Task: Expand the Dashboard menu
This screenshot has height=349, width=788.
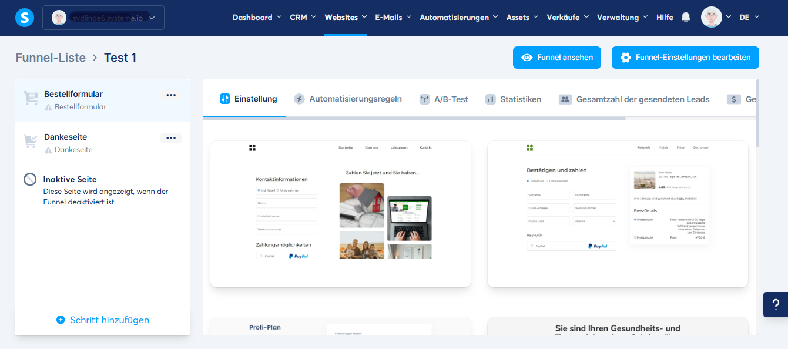Action: pyautogui.click(x=257, y=18)
